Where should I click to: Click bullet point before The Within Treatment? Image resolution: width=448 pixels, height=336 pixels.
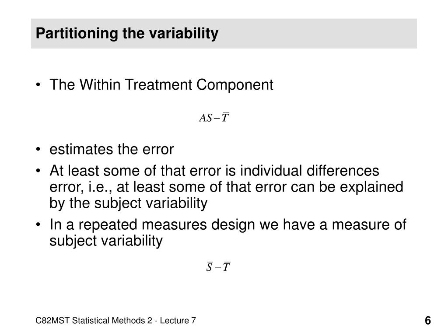(x=38, y=85)
